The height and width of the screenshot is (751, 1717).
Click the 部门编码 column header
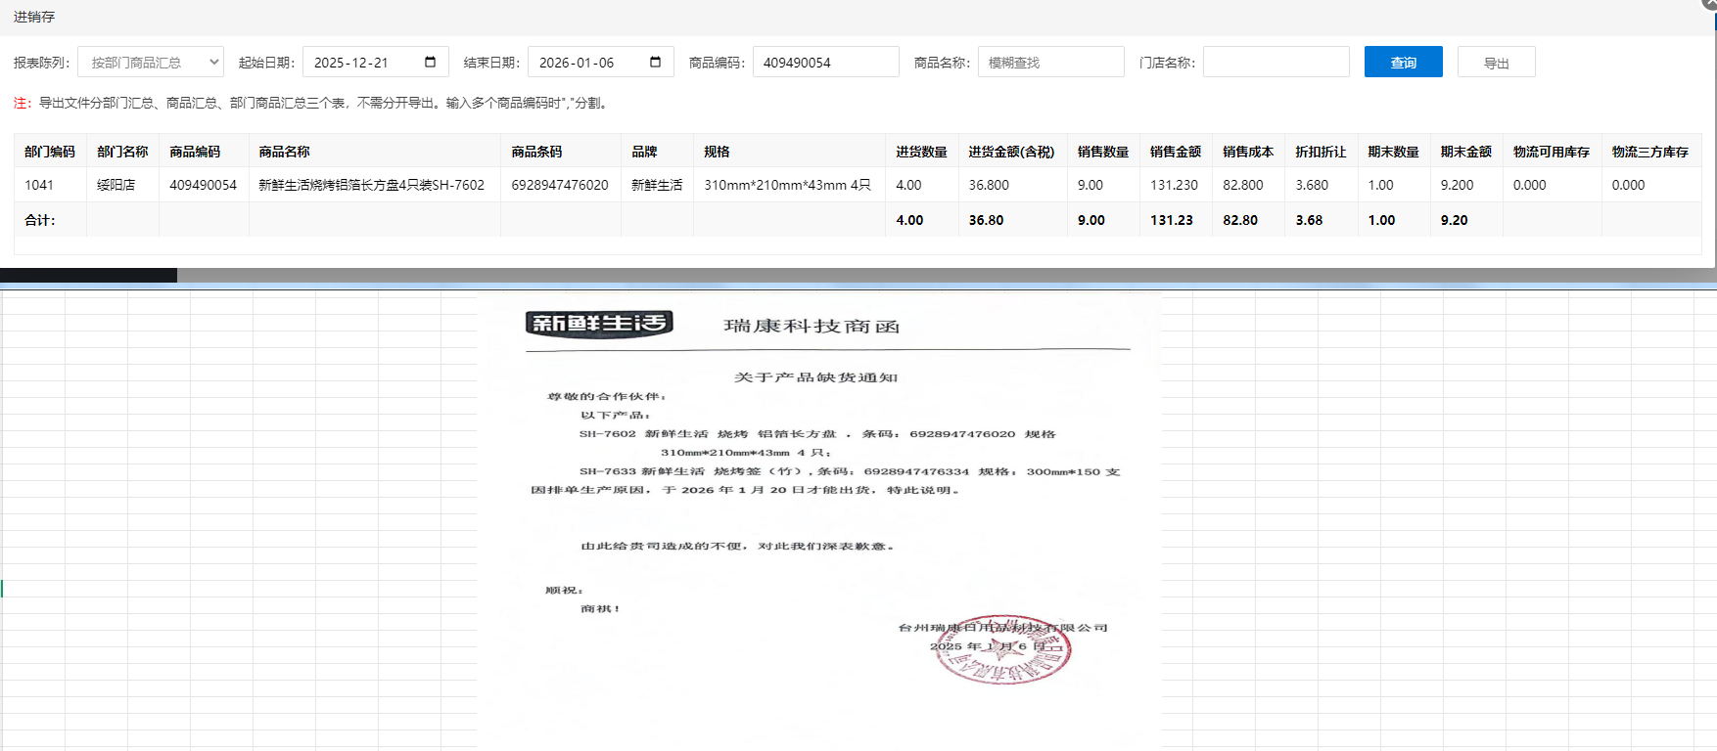pyautogui.click(x=50, y=152)
